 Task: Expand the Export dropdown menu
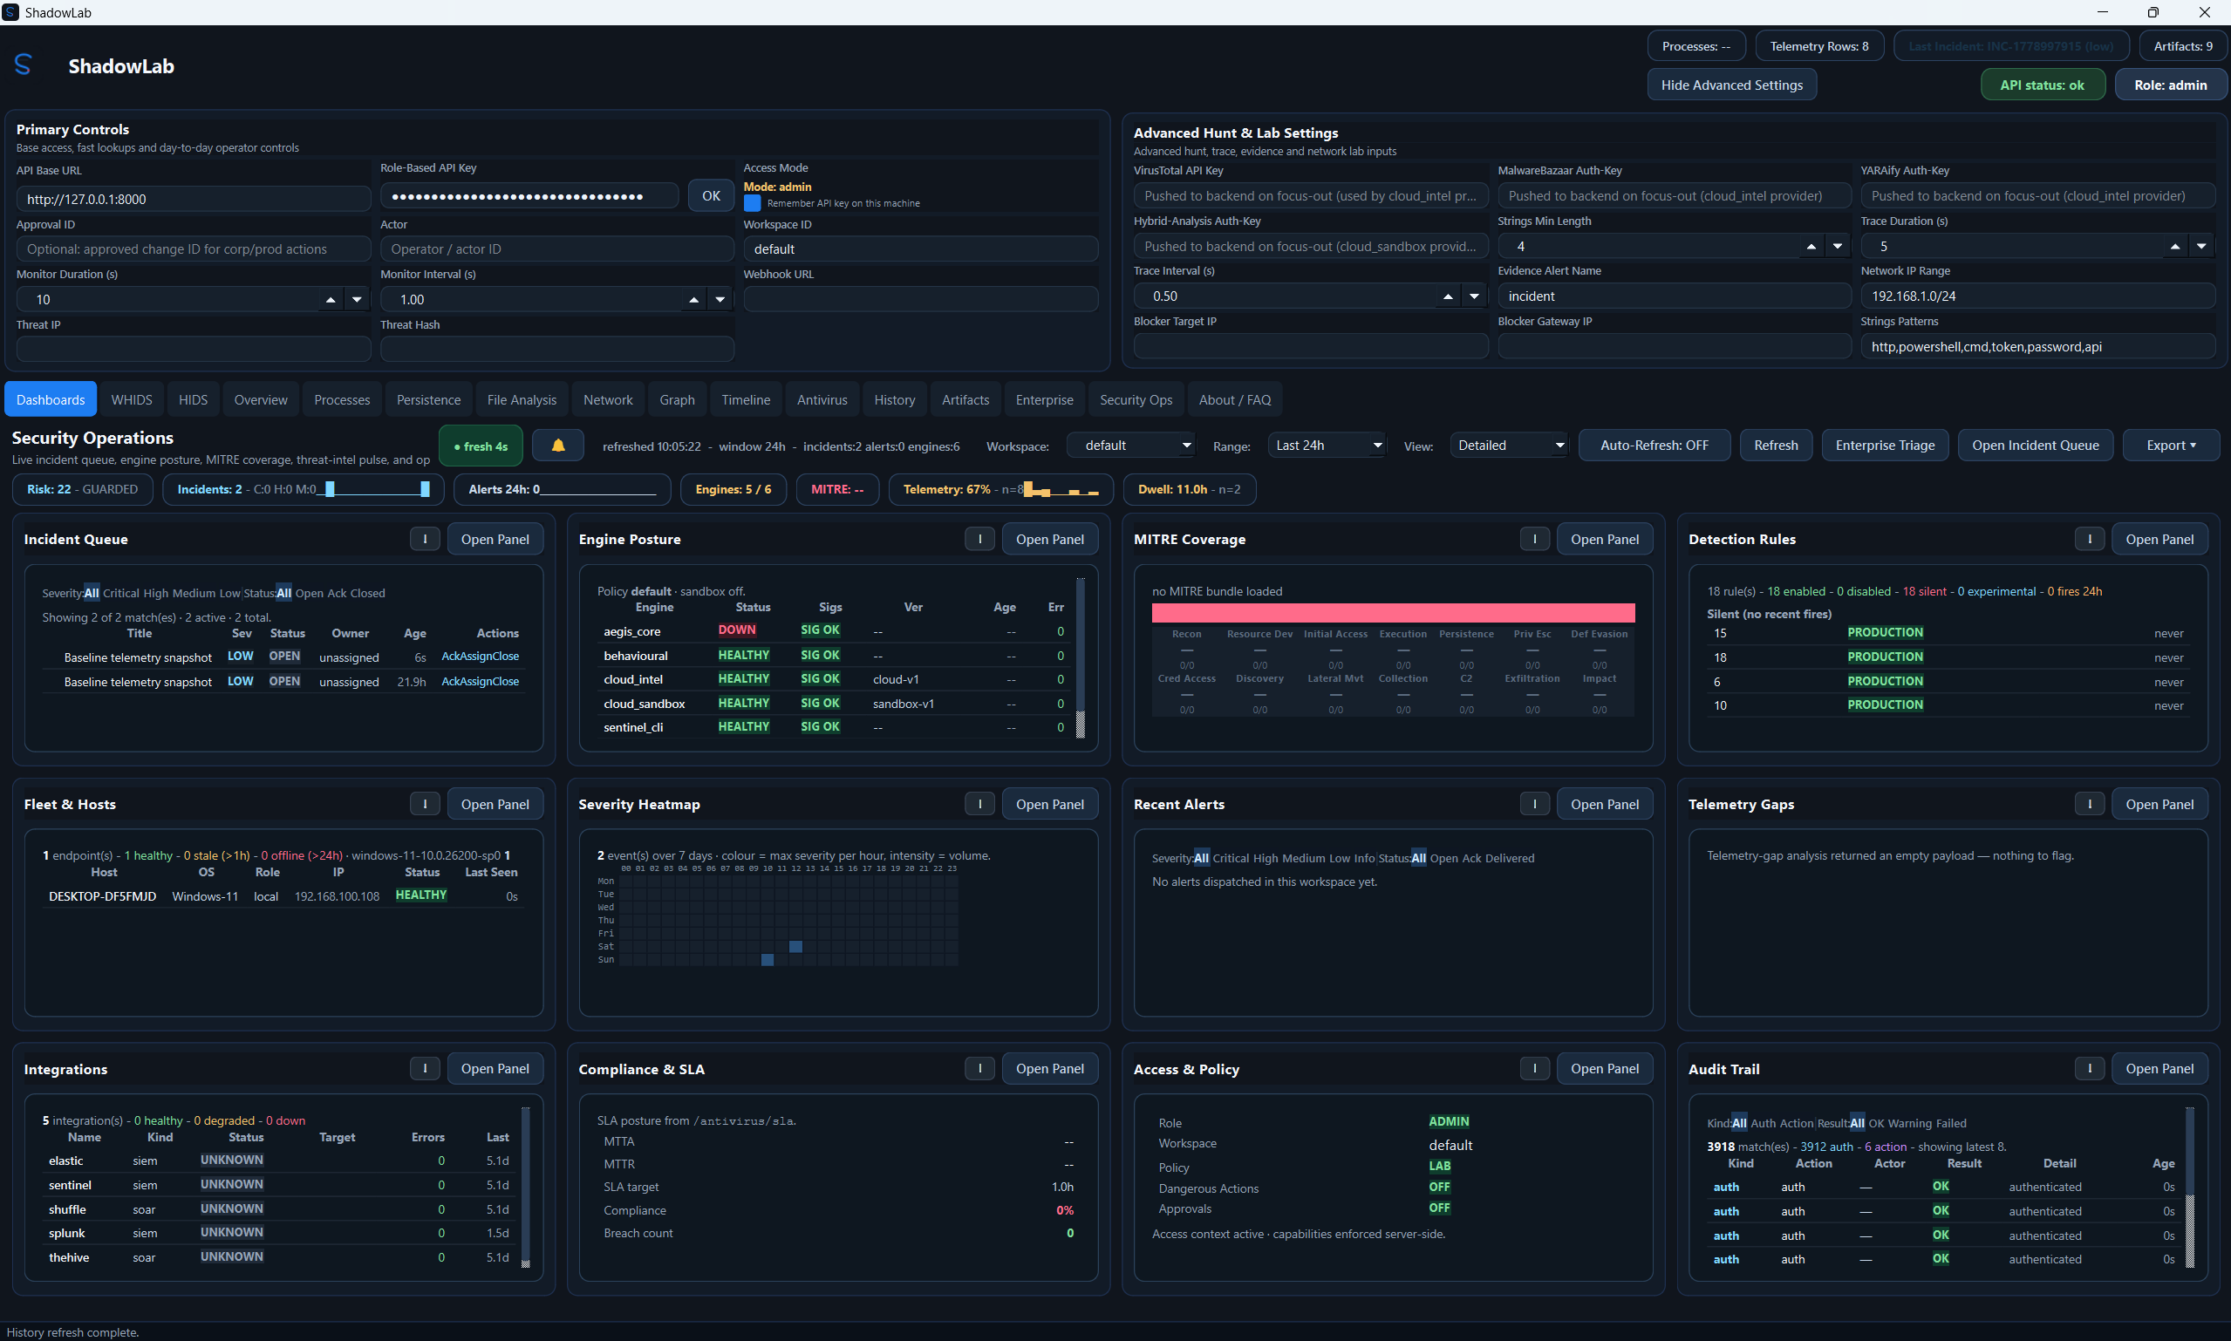point(2171,445)
